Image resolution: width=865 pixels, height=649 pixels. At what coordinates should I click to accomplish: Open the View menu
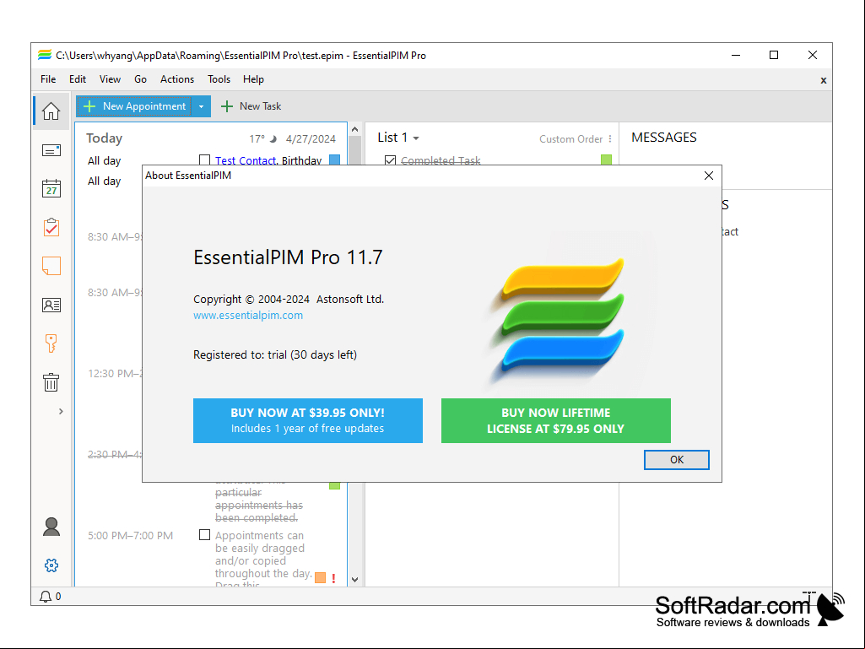click(x=110, y=79)
